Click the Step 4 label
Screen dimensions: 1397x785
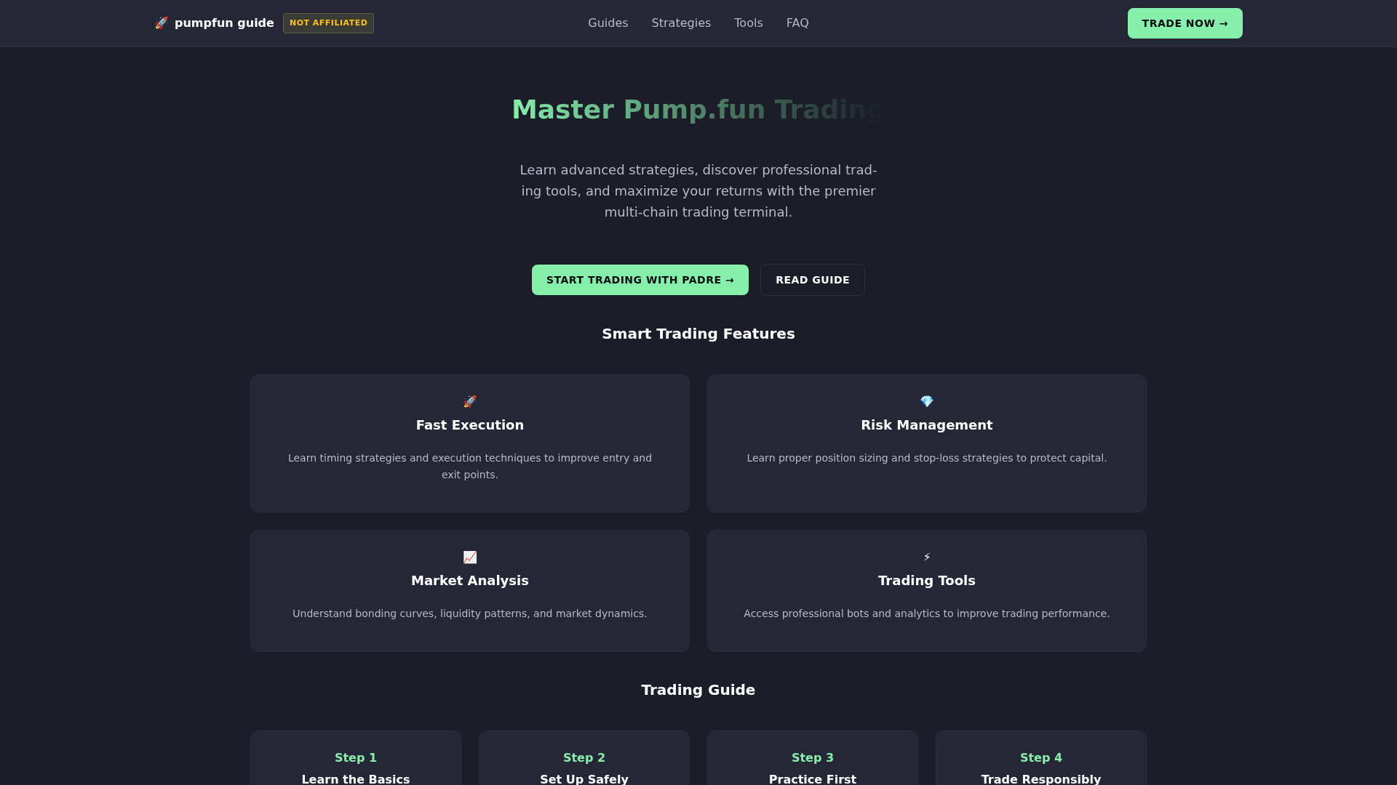point(1041,757)
